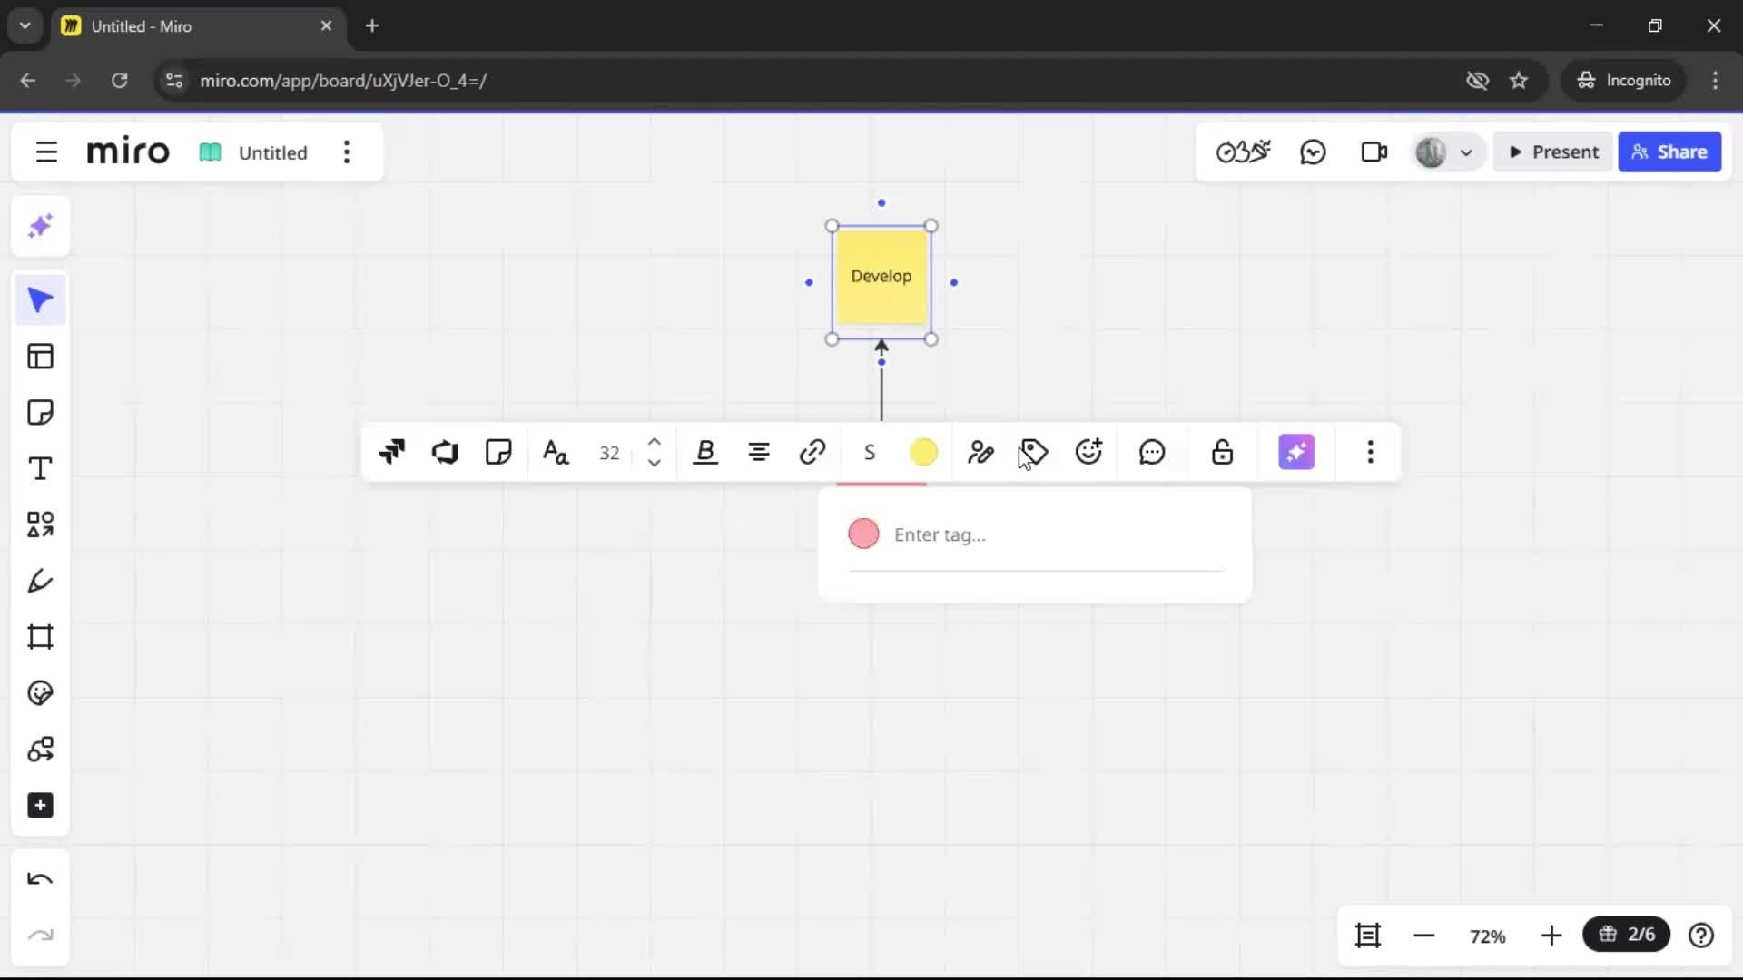
Task: Select the Untitled - Miro tab
Action: [x=198, y=26]
